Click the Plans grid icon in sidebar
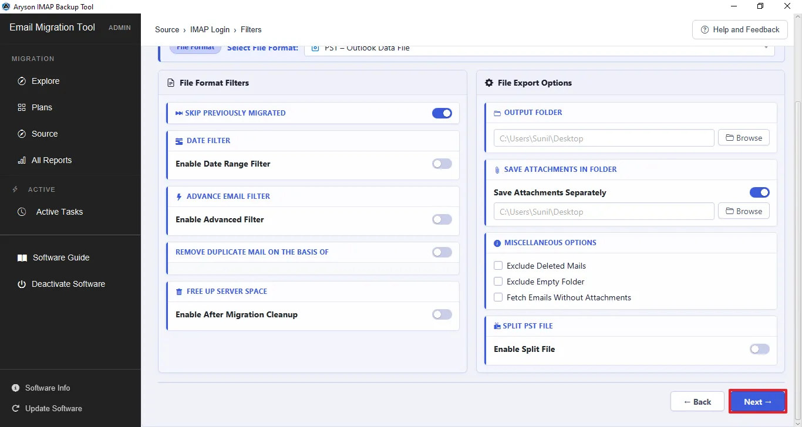This screenshot has height=427, width=802. pyautogui.click(x=22, y=107)
